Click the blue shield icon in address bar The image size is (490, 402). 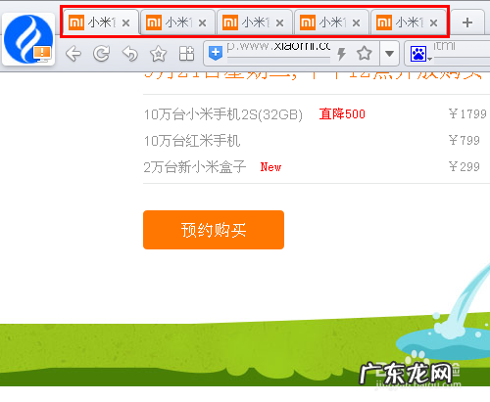click(216, 53)
